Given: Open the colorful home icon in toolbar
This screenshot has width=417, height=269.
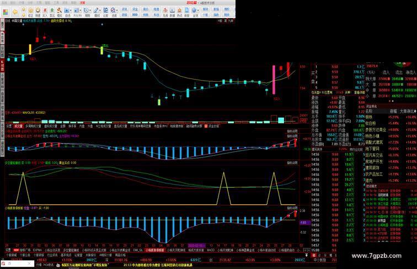Looking at the screenshot, I should click(6, 12).
